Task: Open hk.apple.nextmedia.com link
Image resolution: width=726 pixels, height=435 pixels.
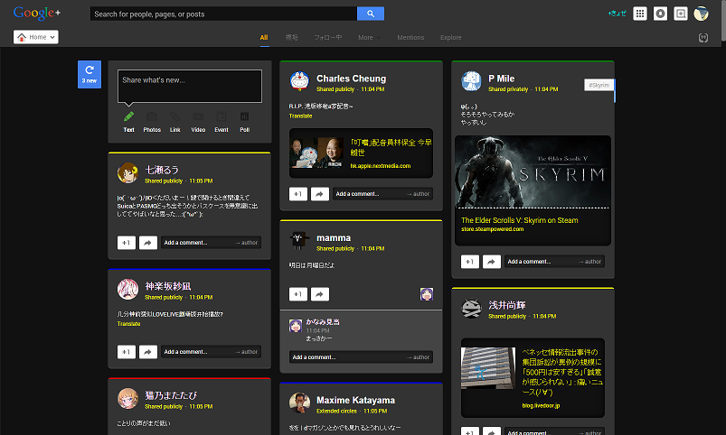Action: click(380, 166)
